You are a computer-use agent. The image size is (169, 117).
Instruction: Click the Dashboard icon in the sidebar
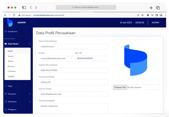tap(6, 31)
